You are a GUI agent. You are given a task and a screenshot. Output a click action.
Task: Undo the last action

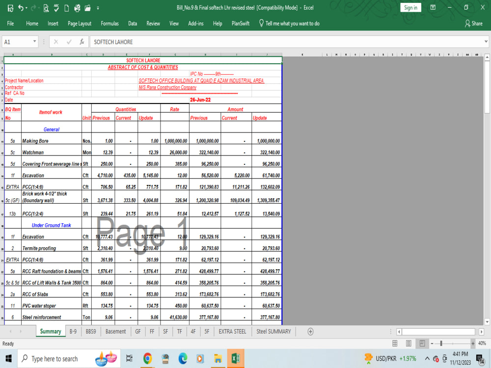tap(21, 7)
